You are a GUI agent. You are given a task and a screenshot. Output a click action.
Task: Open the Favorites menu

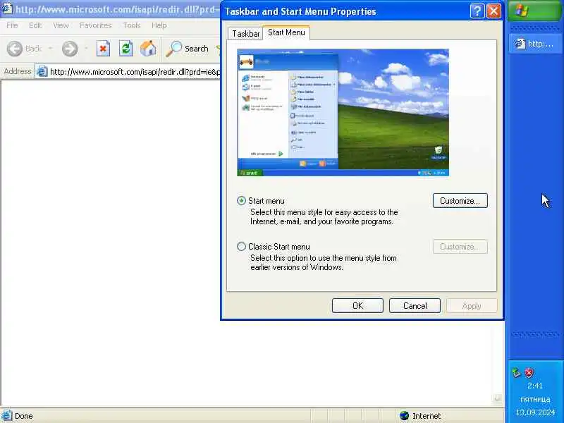point(96,25)
